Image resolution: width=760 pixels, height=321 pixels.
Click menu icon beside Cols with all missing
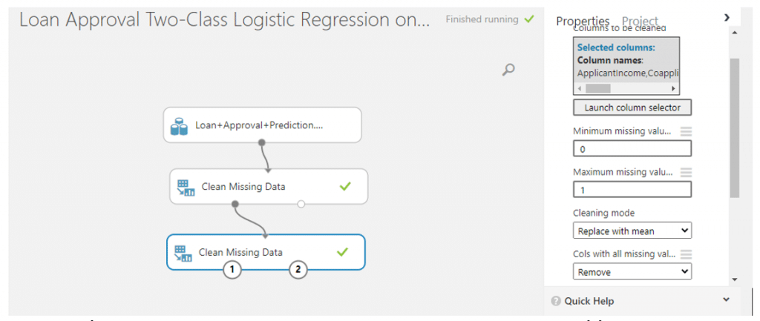(686, 254)
